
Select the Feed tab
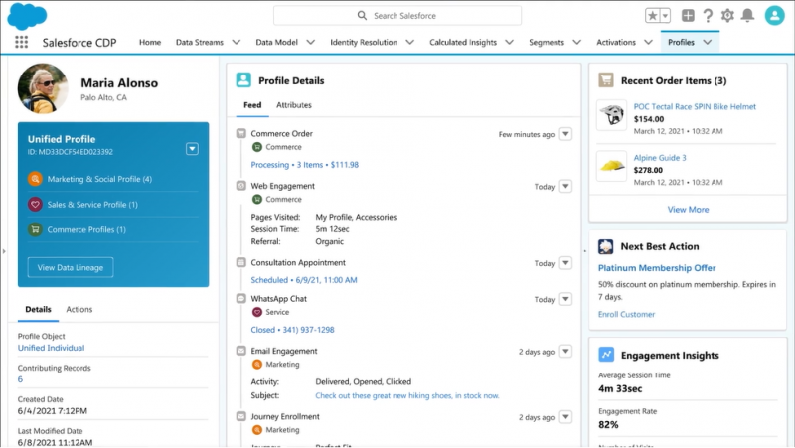coord(252,105)
